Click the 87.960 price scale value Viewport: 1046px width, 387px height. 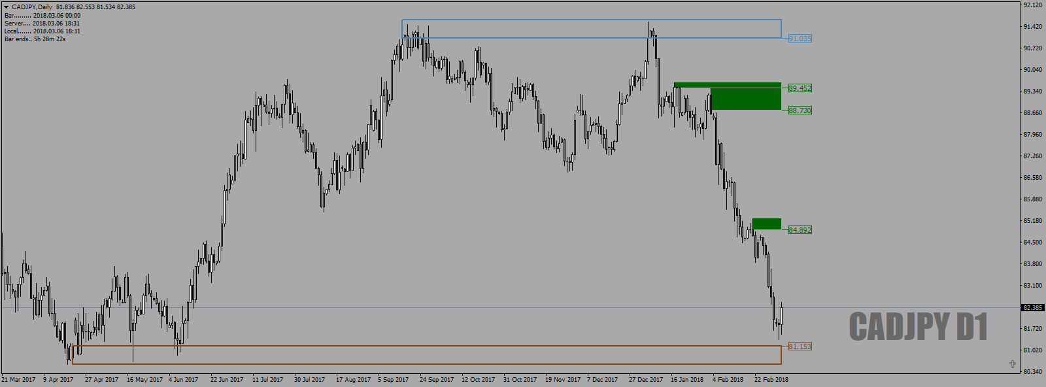(x=1033, y=135)
